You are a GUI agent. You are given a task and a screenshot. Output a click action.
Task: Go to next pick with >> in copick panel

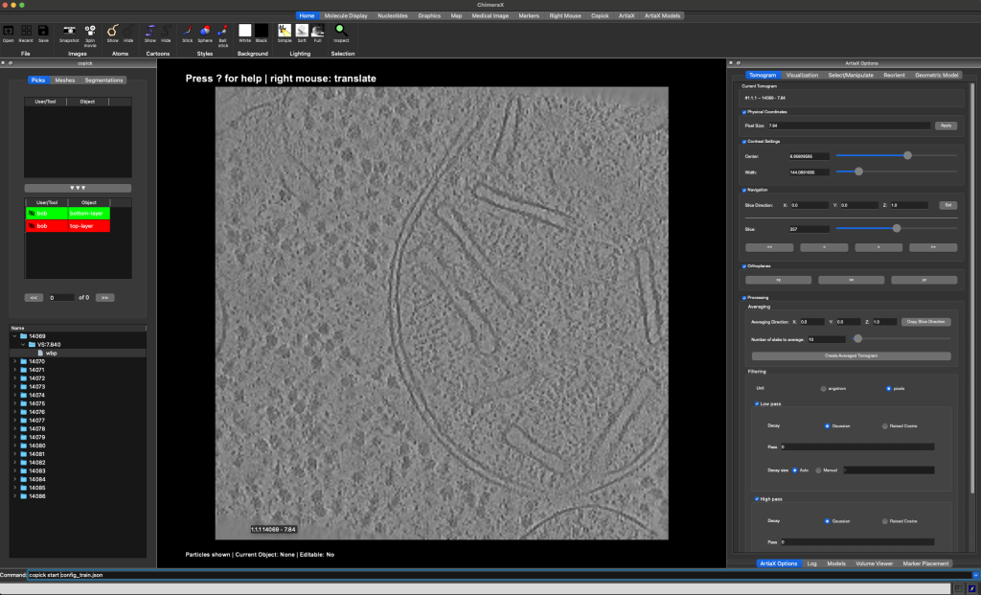[104, 298]
